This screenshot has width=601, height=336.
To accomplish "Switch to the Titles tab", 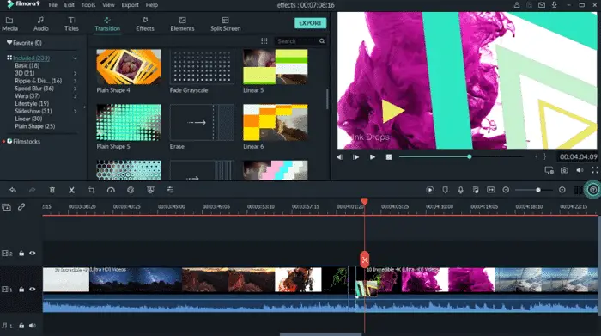I will click(x=71, y=24).
